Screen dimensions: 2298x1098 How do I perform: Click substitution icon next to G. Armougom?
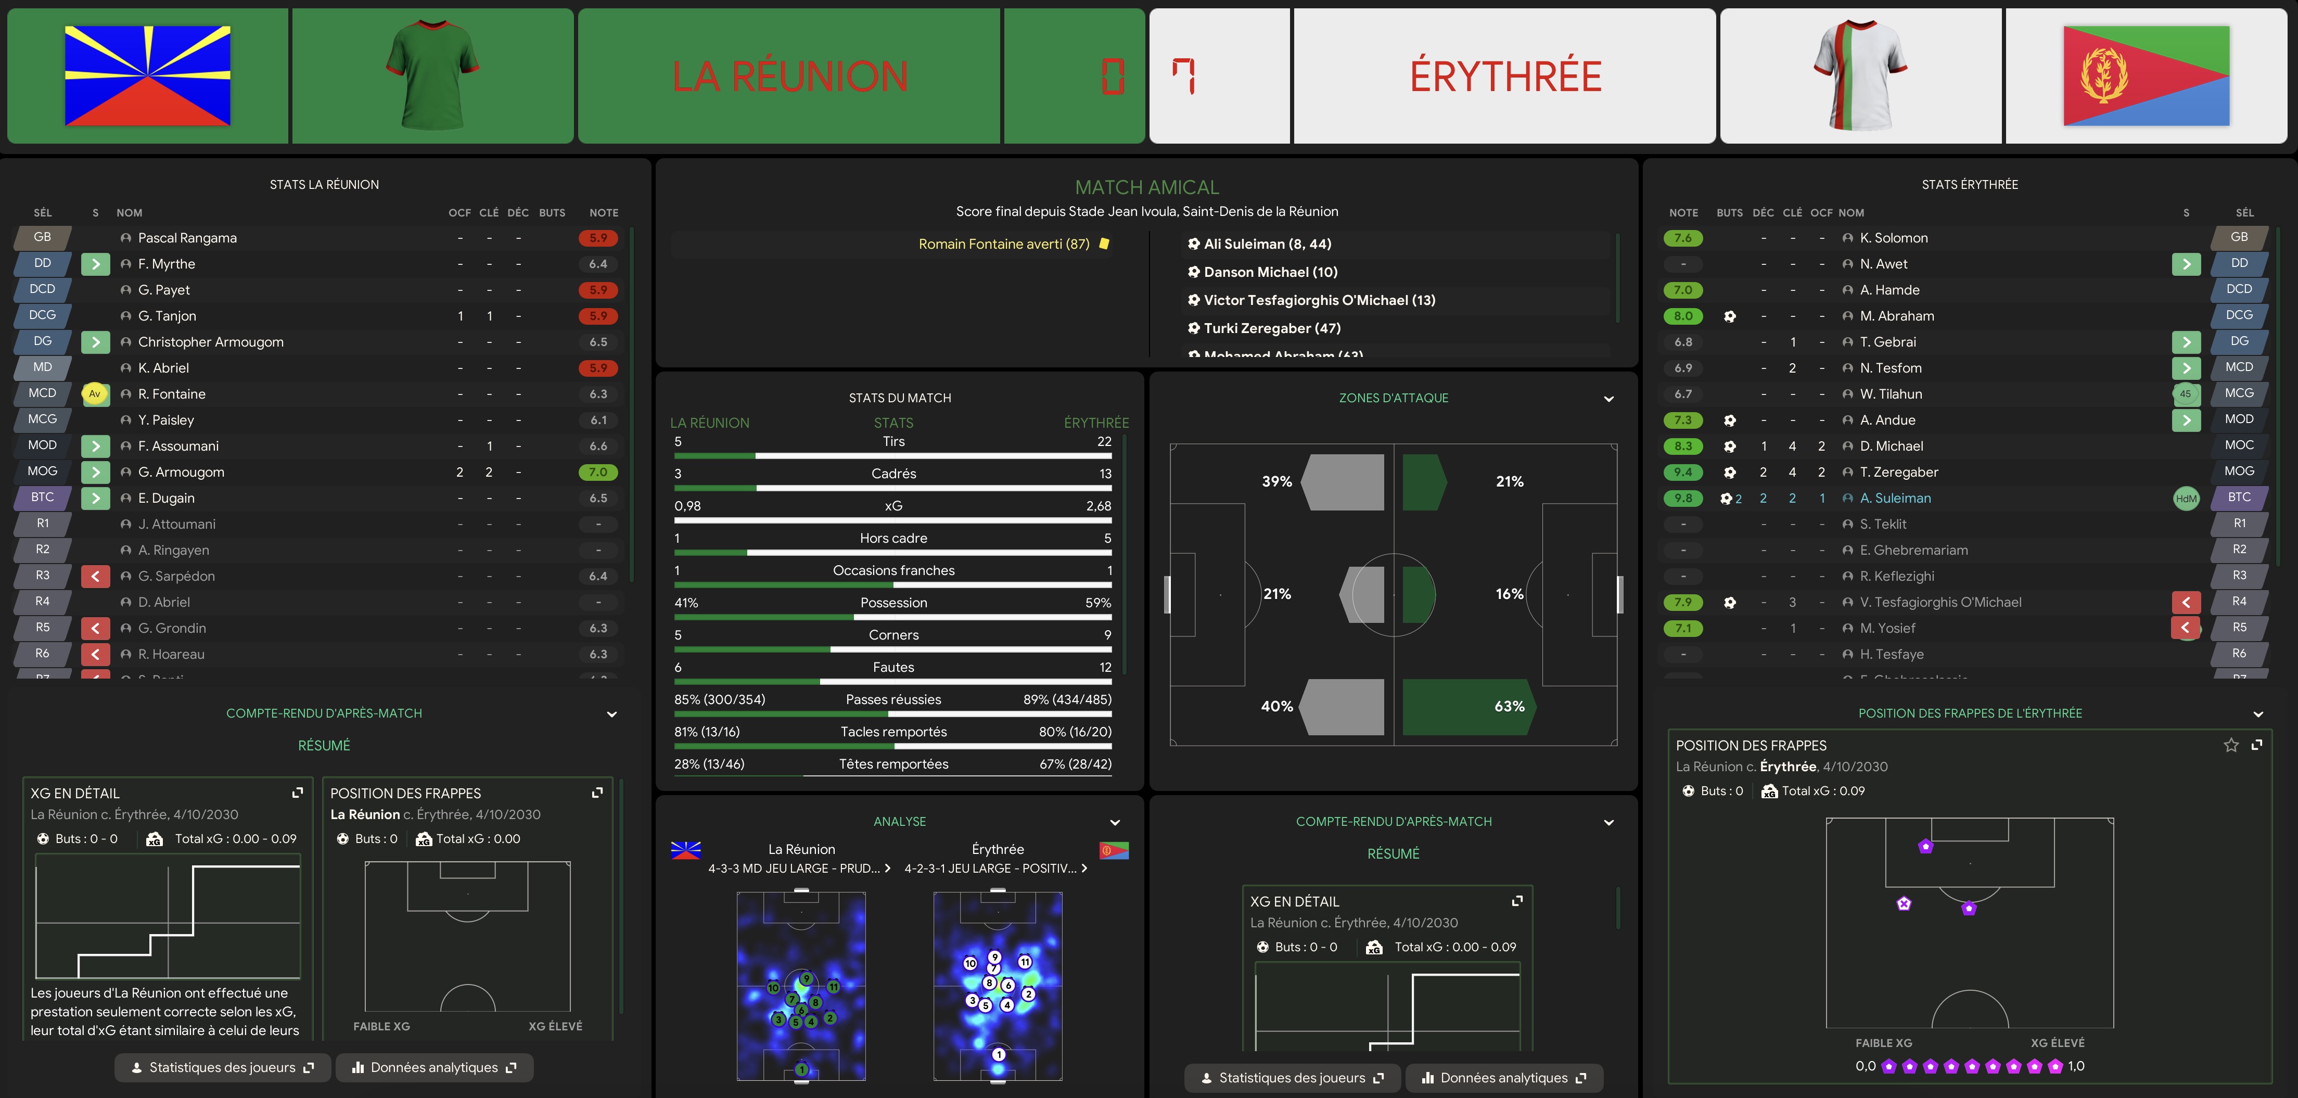tap(95, 472)
